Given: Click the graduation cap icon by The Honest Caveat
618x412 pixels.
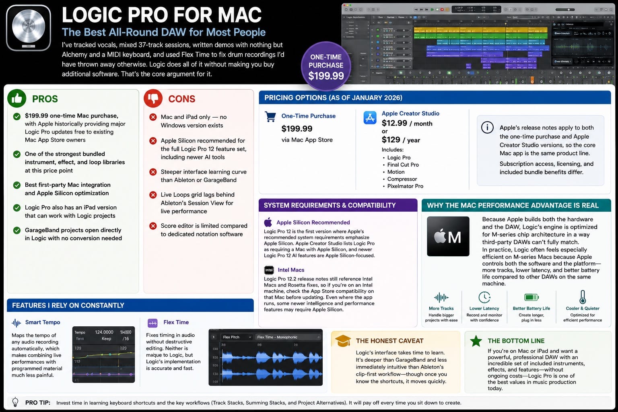Looking at the screenshot, I should [x=343, y=341].
